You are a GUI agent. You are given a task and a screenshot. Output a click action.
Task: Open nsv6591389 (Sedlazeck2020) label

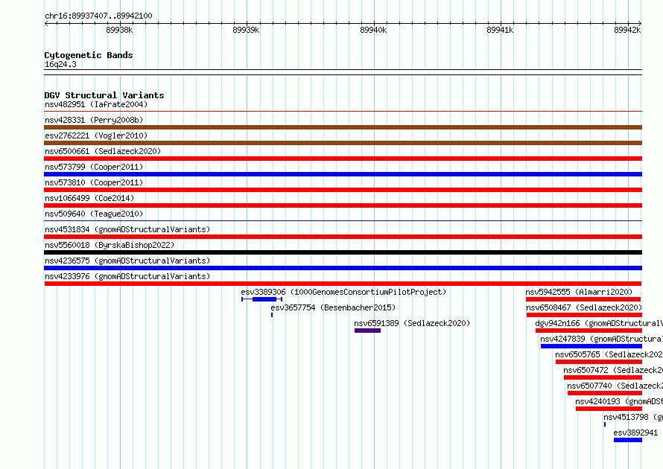tap(412, 323)
